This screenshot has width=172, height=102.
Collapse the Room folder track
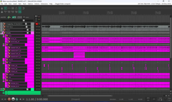coord(4,80)
